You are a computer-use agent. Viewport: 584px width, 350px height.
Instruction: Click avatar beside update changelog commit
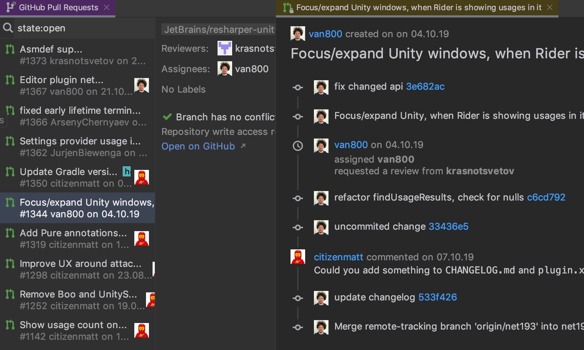pyautogui.click(x=321, y=298)
